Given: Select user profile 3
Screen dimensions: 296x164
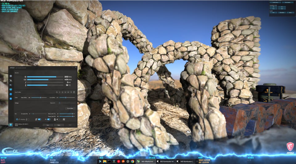Looking at the screenshot, I should (65, 92).
